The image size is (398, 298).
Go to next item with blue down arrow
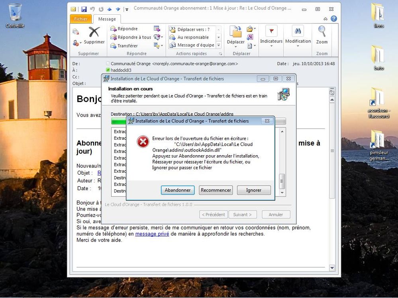(118, 9)
